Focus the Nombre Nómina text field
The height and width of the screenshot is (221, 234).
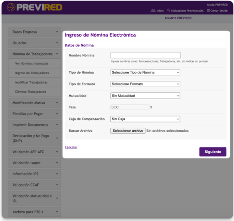click(145, 55)
